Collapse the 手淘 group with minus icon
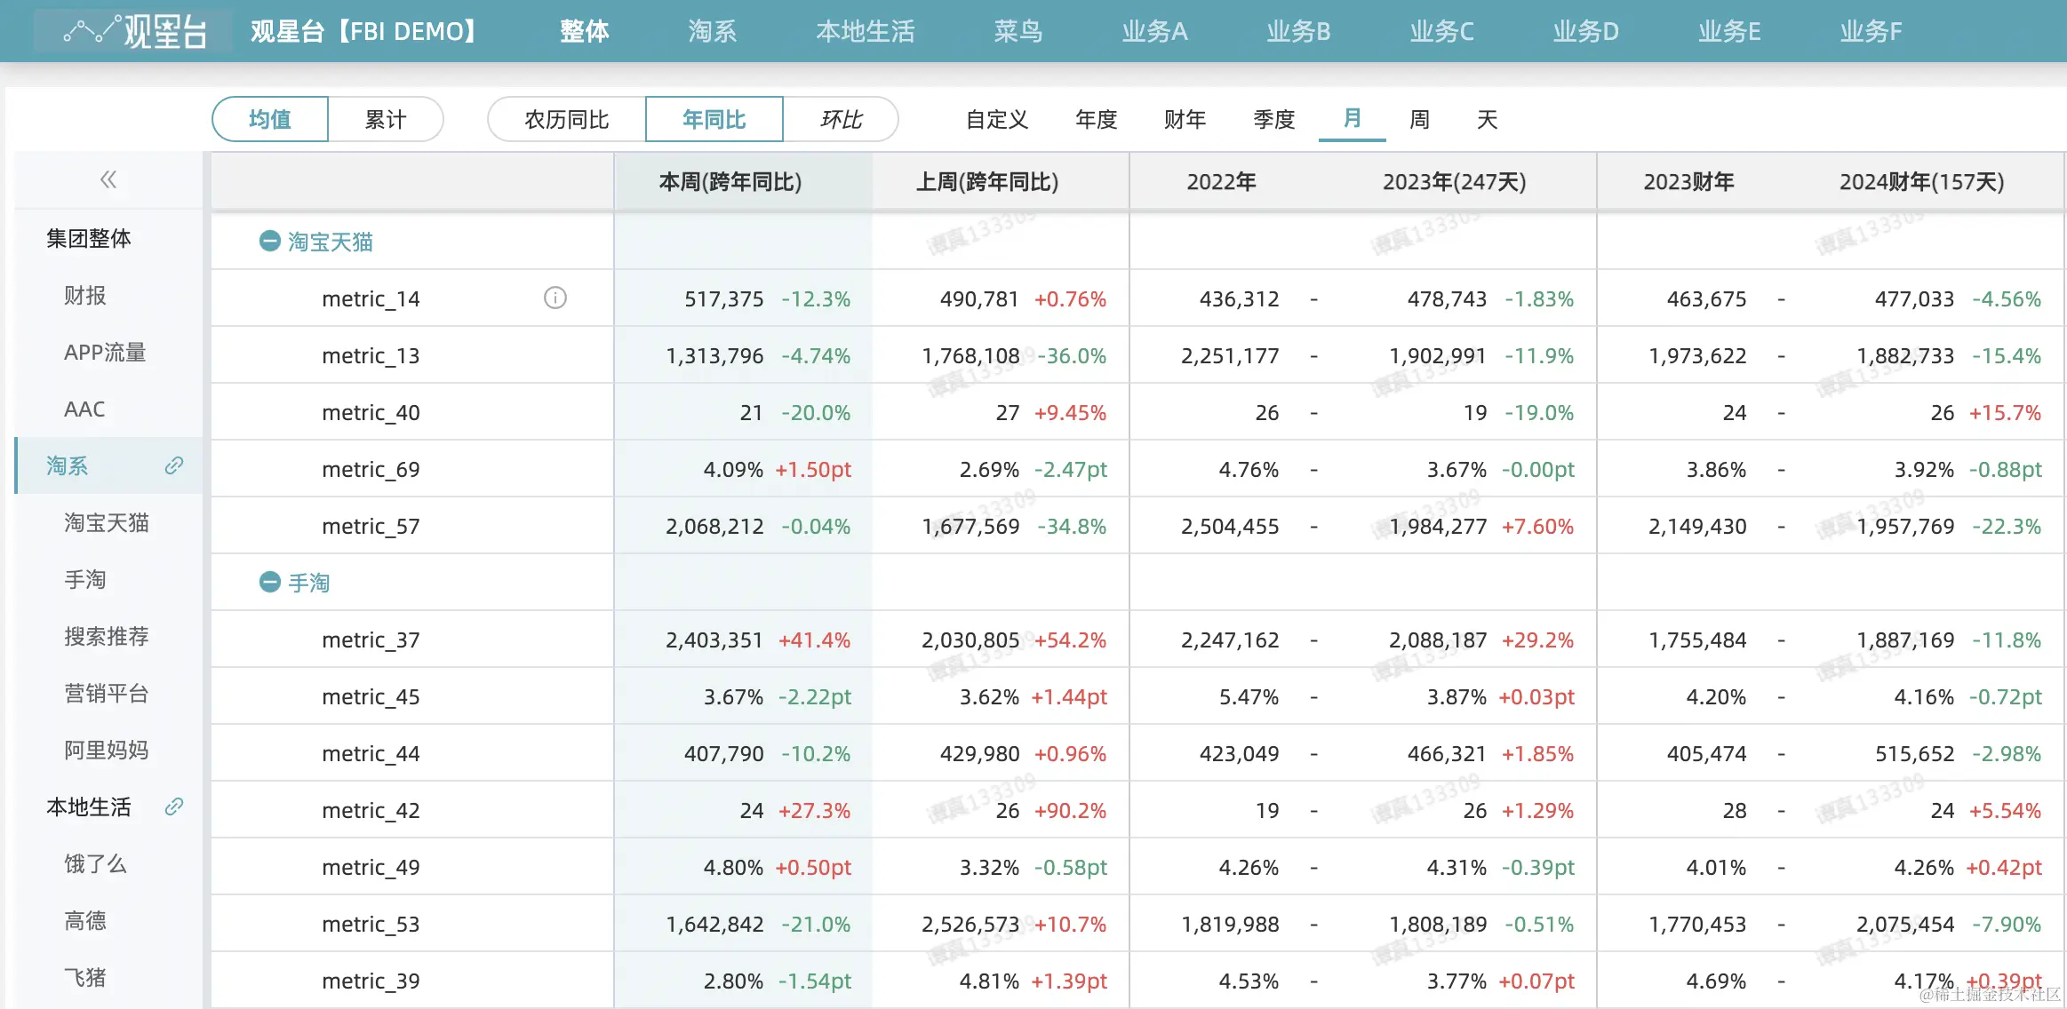2067x1009 pixels. pos(269,582)
